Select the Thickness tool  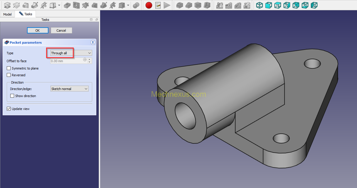click(207, 5)
